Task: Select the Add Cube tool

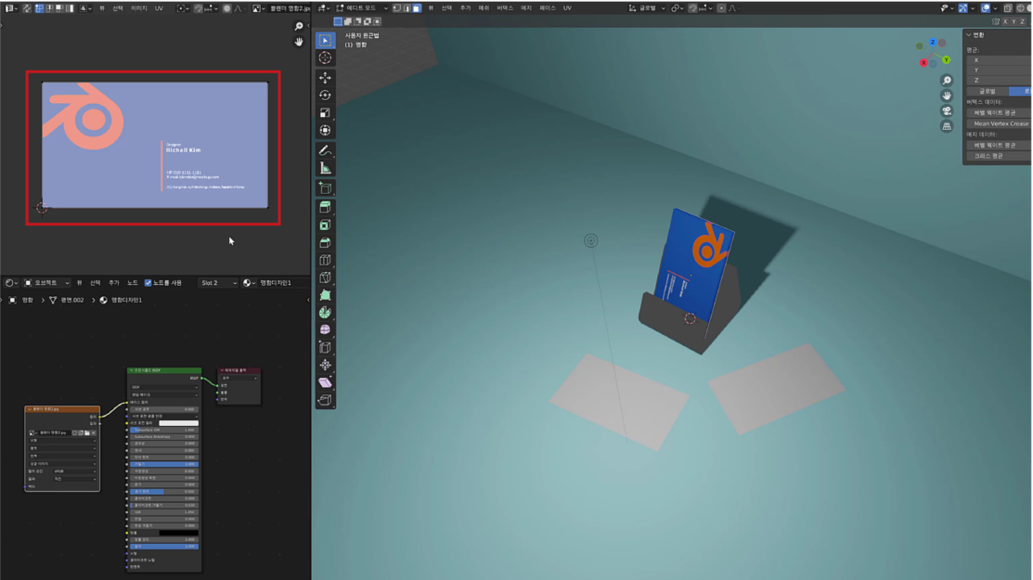Action: (325, 188)
